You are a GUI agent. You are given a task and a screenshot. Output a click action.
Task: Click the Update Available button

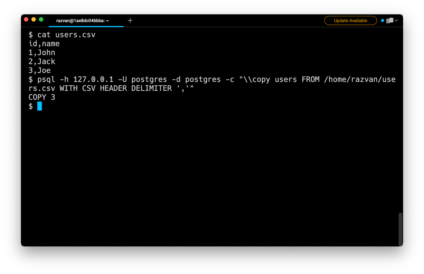point(350,21)
